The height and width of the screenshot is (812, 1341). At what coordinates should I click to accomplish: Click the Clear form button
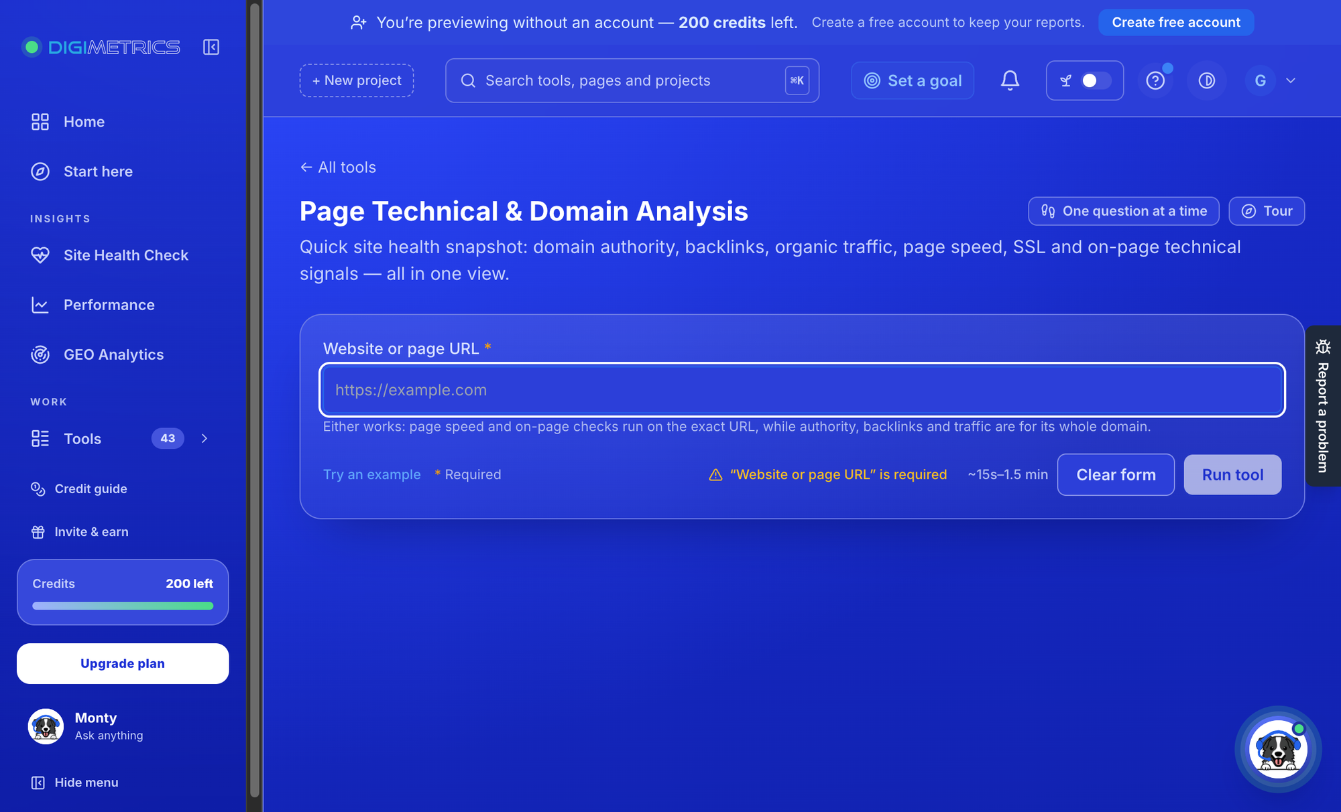pyautogui.click(x=1116, y=474)
